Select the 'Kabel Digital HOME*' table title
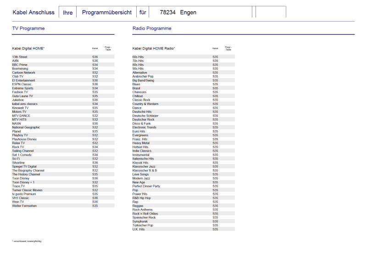The height and width of the screenshot is (259, 367). pyautogui.click(x=28, y=49)
